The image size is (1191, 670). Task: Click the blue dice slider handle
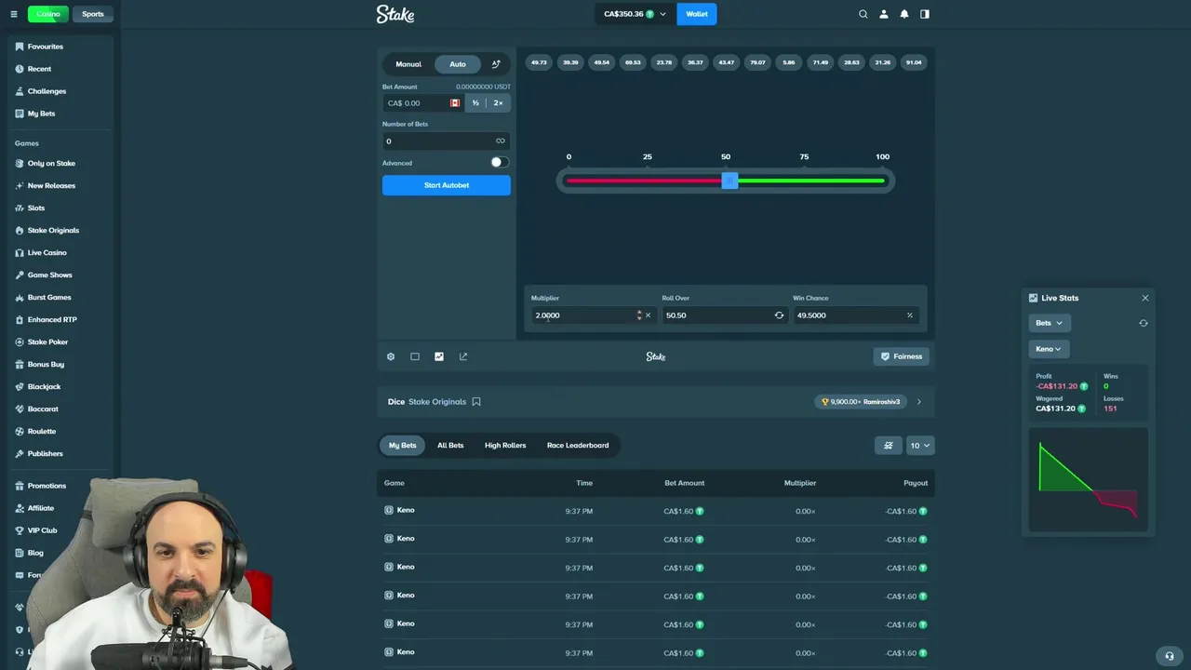click(730, 181)
